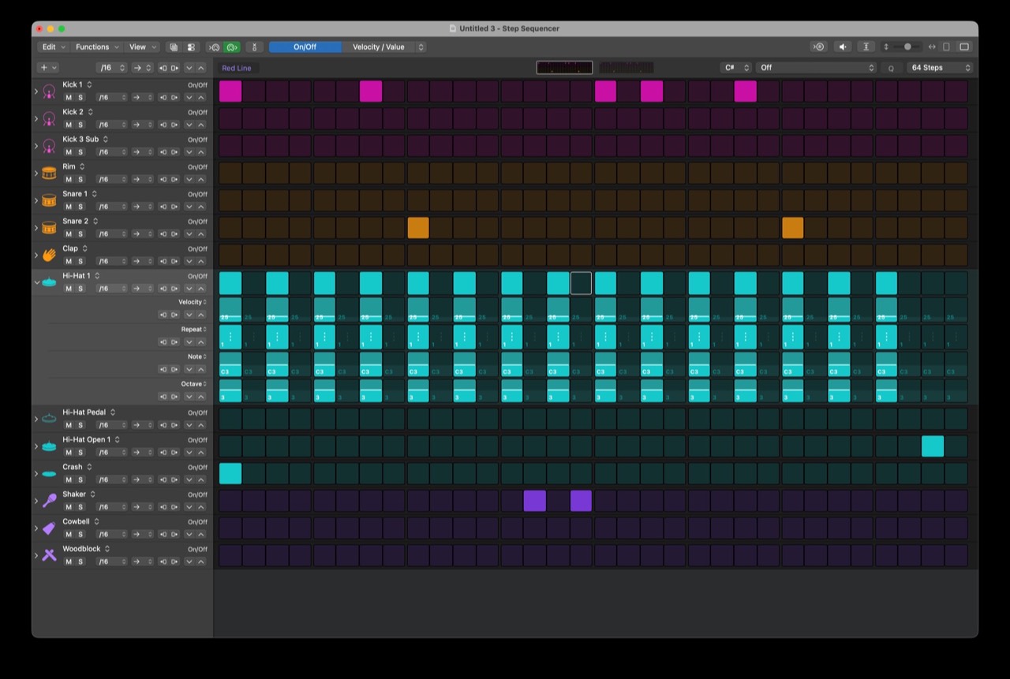Toggle the green MIDI Out button
Image resolution: width=1010 pixels, height=679 pixels.
pos(231,47)
